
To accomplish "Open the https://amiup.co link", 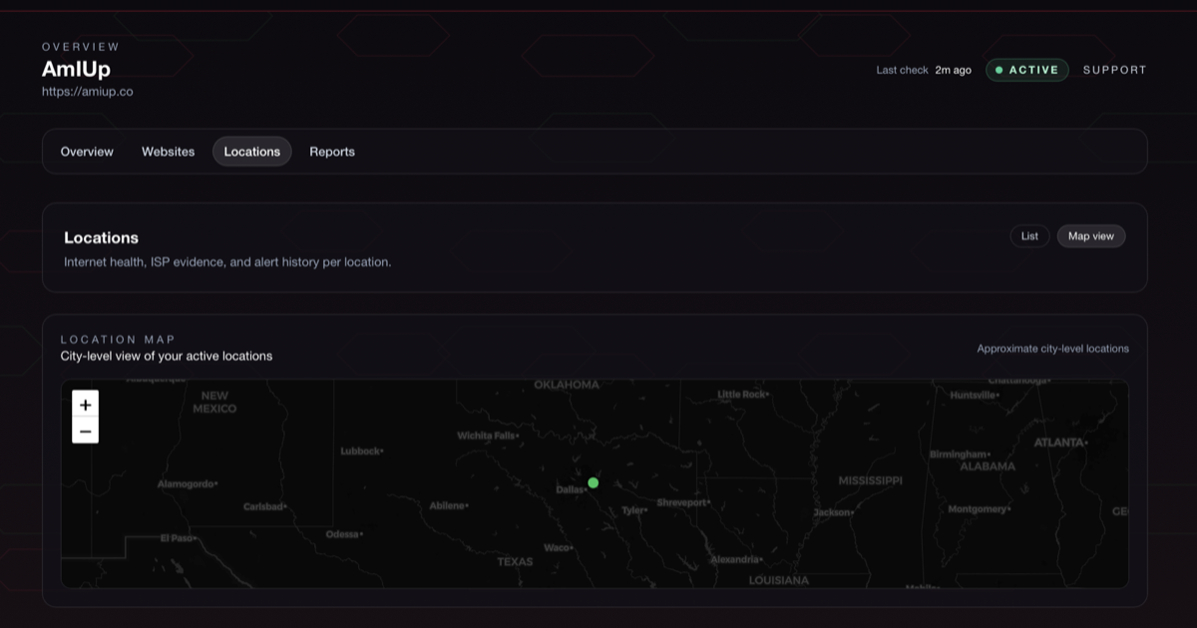I will [87, 91].
